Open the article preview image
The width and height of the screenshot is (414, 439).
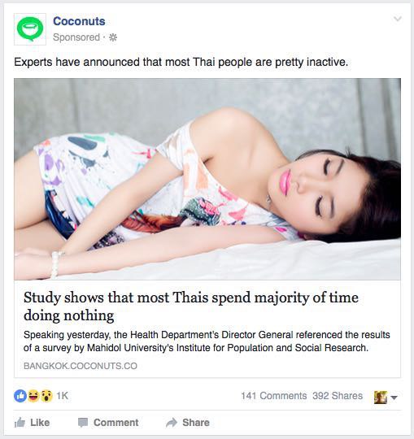coord(207,179)
